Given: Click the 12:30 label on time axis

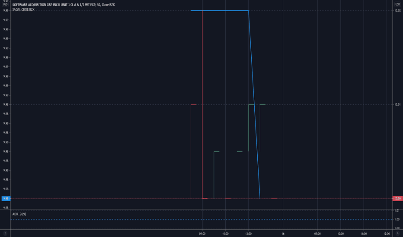Looking at the screenshot, I should pos(248,234).
